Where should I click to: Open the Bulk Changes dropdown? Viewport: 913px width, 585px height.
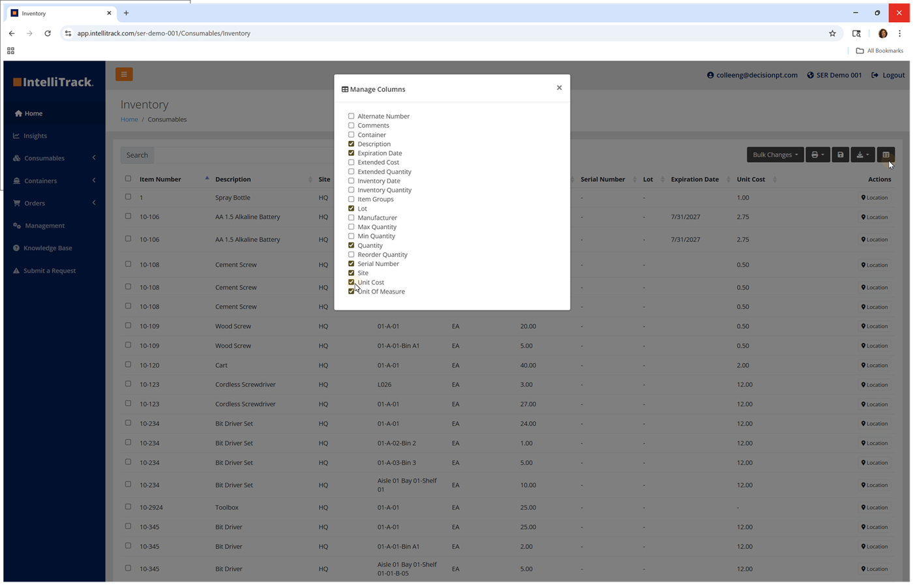coord(775,155)
